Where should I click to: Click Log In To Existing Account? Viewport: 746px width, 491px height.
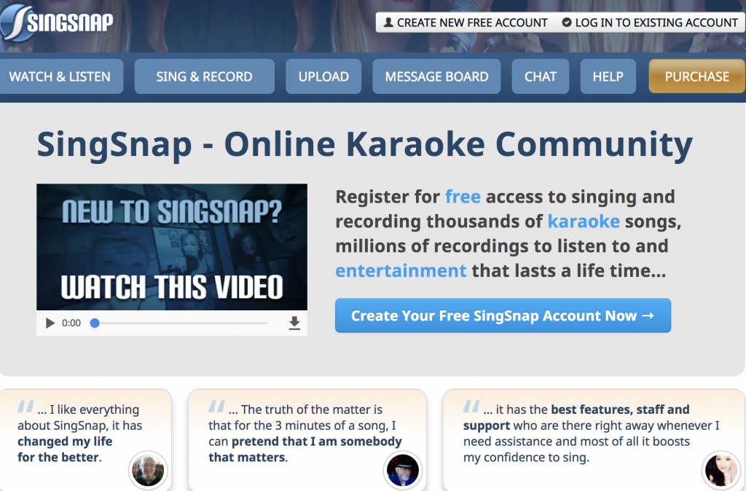click(x=650, y=23)
